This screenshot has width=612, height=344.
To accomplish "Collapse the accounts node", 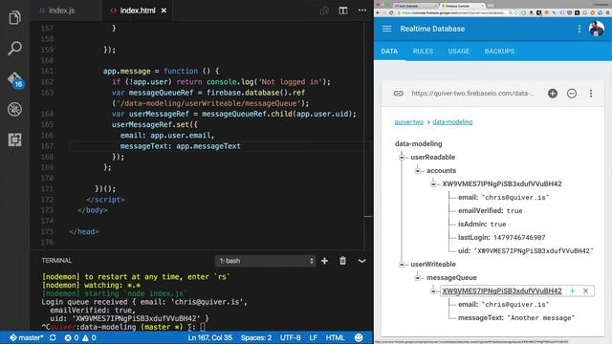I will (x=418, y=171).
